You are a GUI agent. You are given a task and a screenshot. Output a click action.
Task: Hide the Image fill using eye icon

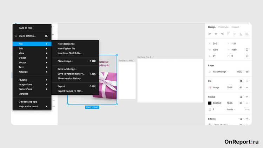[x=241, y=87]
